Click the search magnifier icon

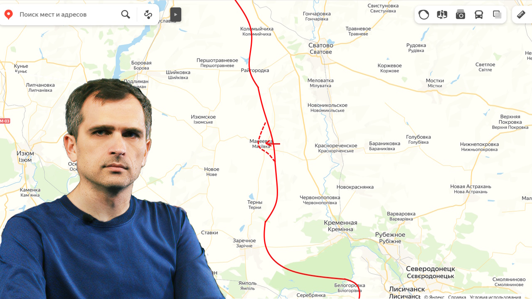pos(126,15)
